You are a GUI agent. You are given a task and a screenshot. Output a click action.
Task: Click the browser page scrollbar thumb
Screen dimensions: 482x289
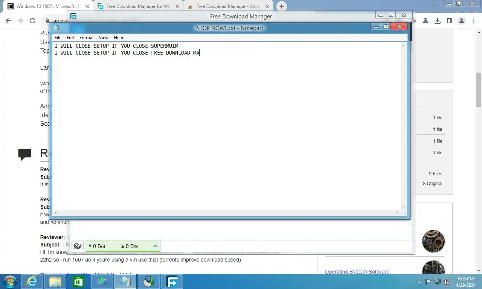tap(479, 90)
